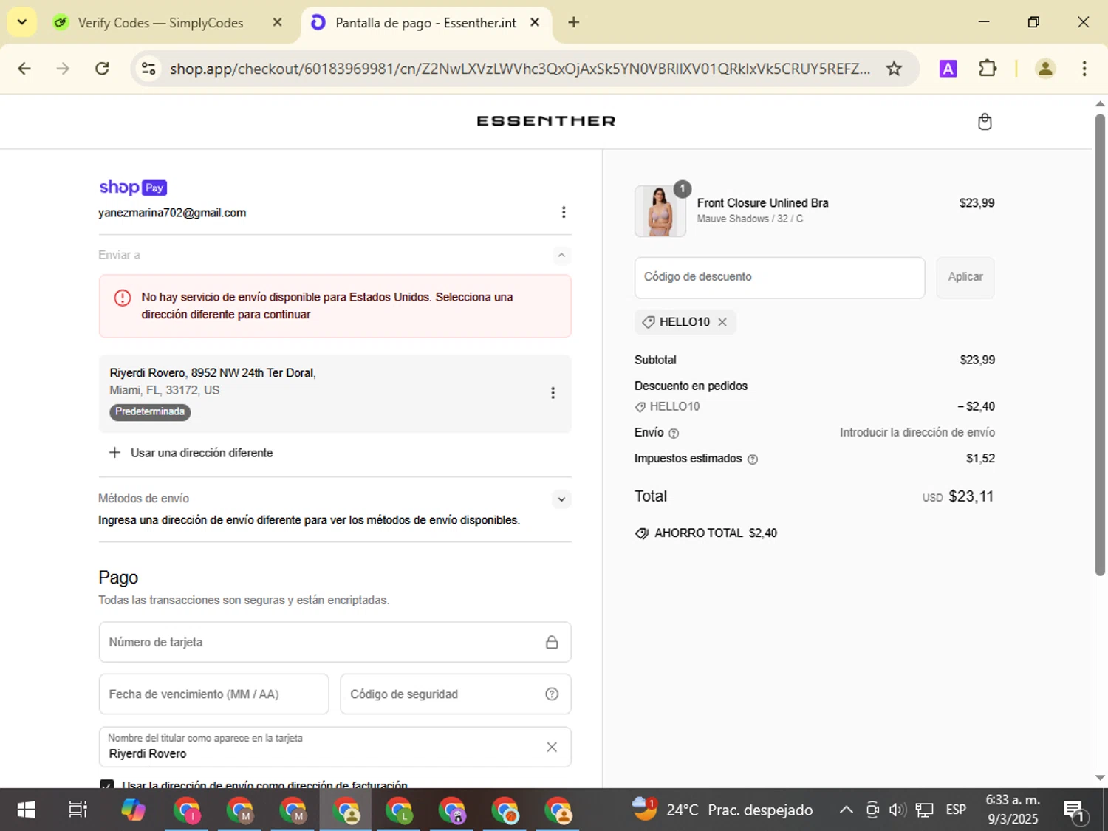Open options for Riyerdi Rovero address
The image size is (1108, 831).
click(x=553, y=393)
